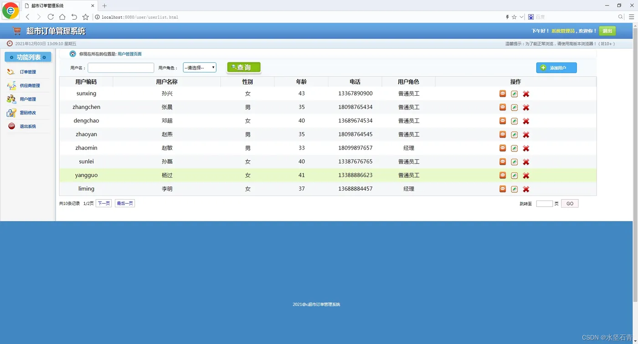Open view icon for dengchao
638x344 pixels.
pyautogui.click(x=503, y=121)
